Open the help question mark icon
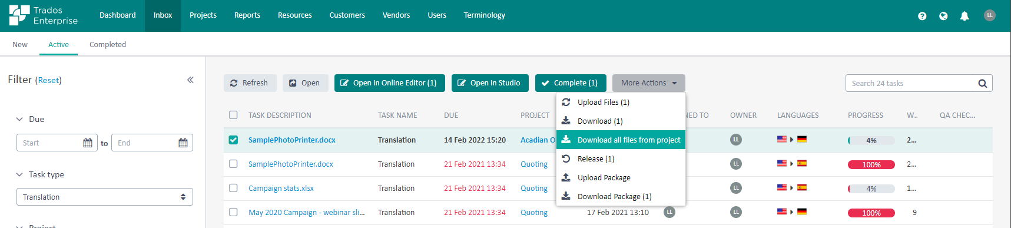The height and width of the screenshot is (228, 1011). [x=922, y=16]
